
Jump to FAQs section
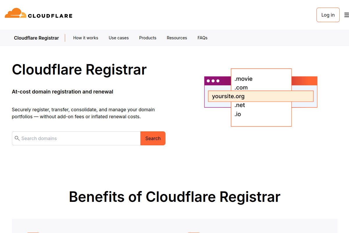click(x=202, y=38)
